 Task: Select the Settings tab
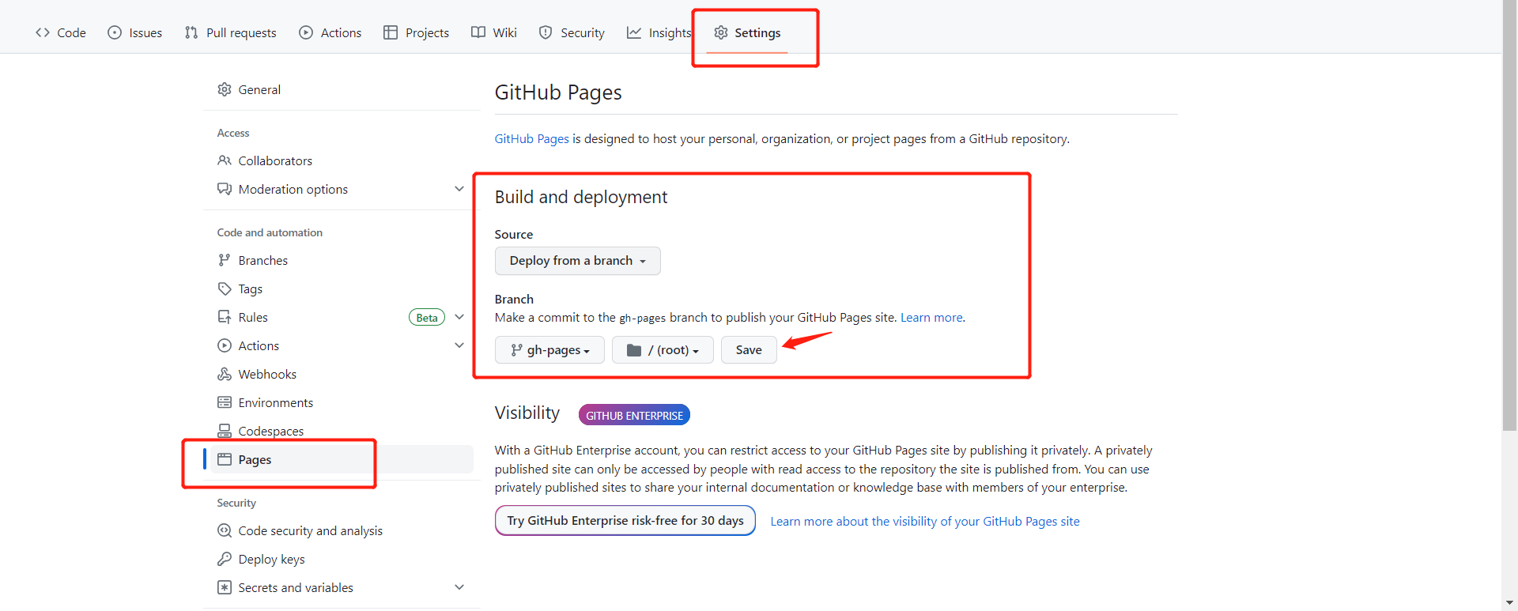pyautogui.click(x=747, y=32)
